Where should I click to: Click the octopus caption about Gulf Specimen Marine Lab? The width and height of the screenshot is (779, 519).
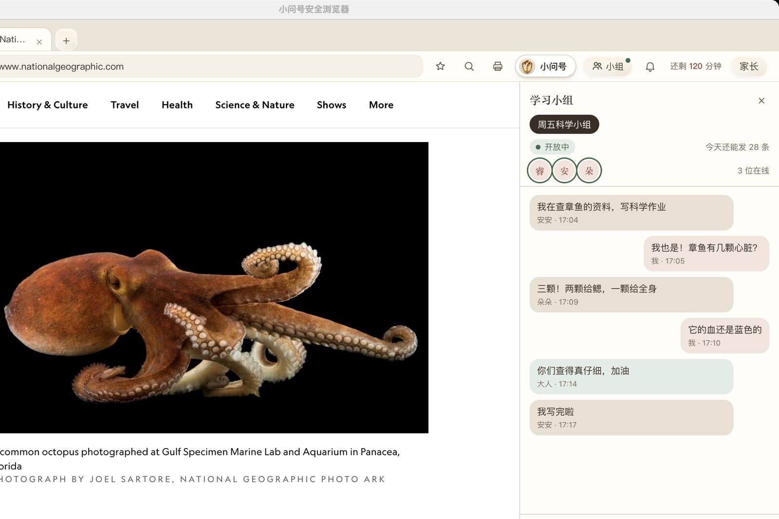click(x=200, y=459)
